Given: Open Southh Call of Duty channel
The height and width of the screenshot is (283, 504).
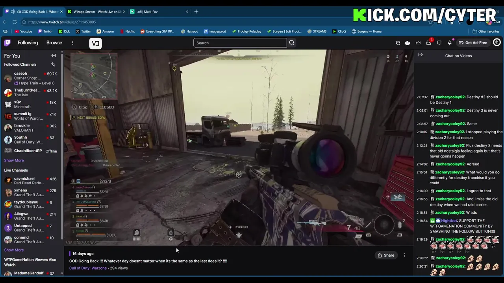Looking at the screenshot, I should pyautogui.click(x=31, y=140).
